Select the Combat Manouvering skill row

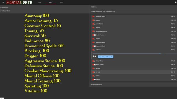[x=134, y=31]
